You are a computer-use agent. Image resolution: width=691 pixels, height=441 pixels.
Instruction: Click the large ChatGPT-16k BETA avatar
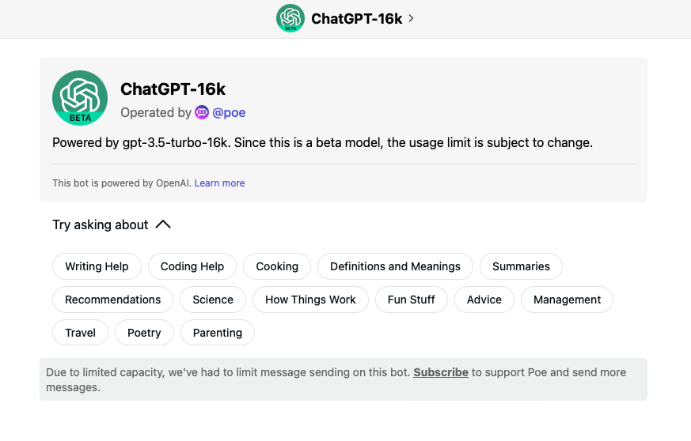pos(80,98)
